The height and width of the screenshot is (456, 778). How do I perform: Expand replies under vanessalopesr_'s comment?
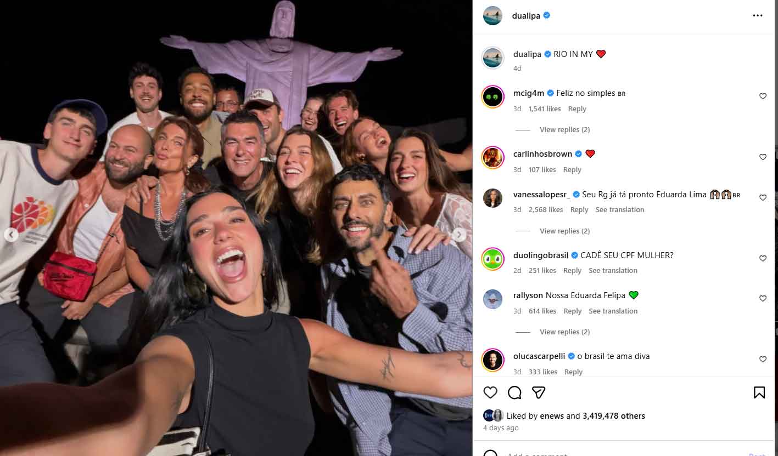[564, 231]
